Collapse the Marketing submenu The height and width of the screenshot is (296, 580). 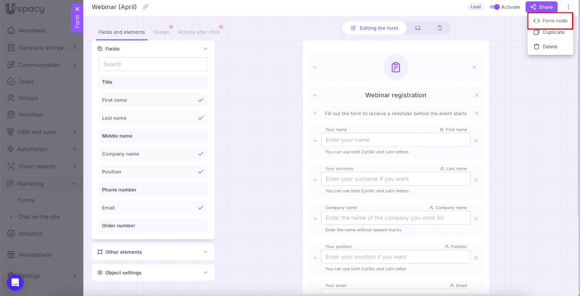(x=75, y=184)
